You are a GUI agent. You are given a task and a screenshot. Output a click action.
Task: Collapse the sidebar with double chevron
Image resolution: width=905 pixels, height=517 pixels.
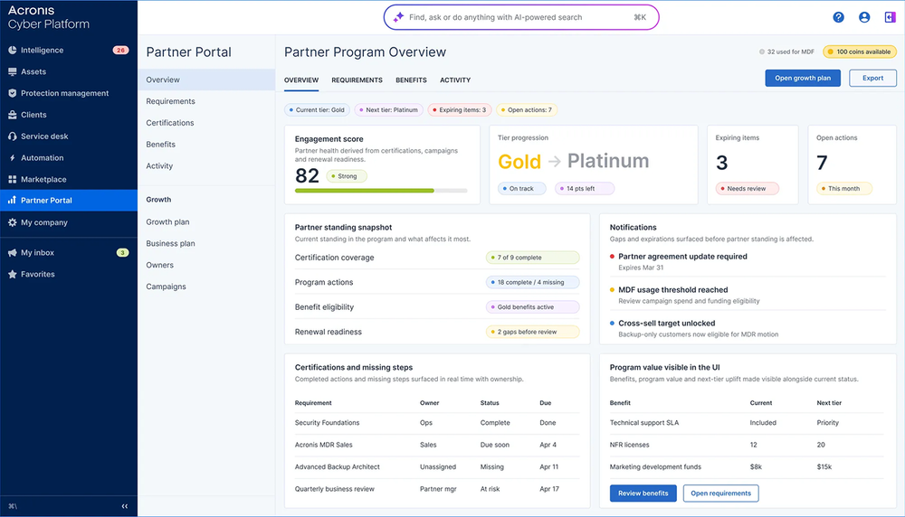coord(125,506)
